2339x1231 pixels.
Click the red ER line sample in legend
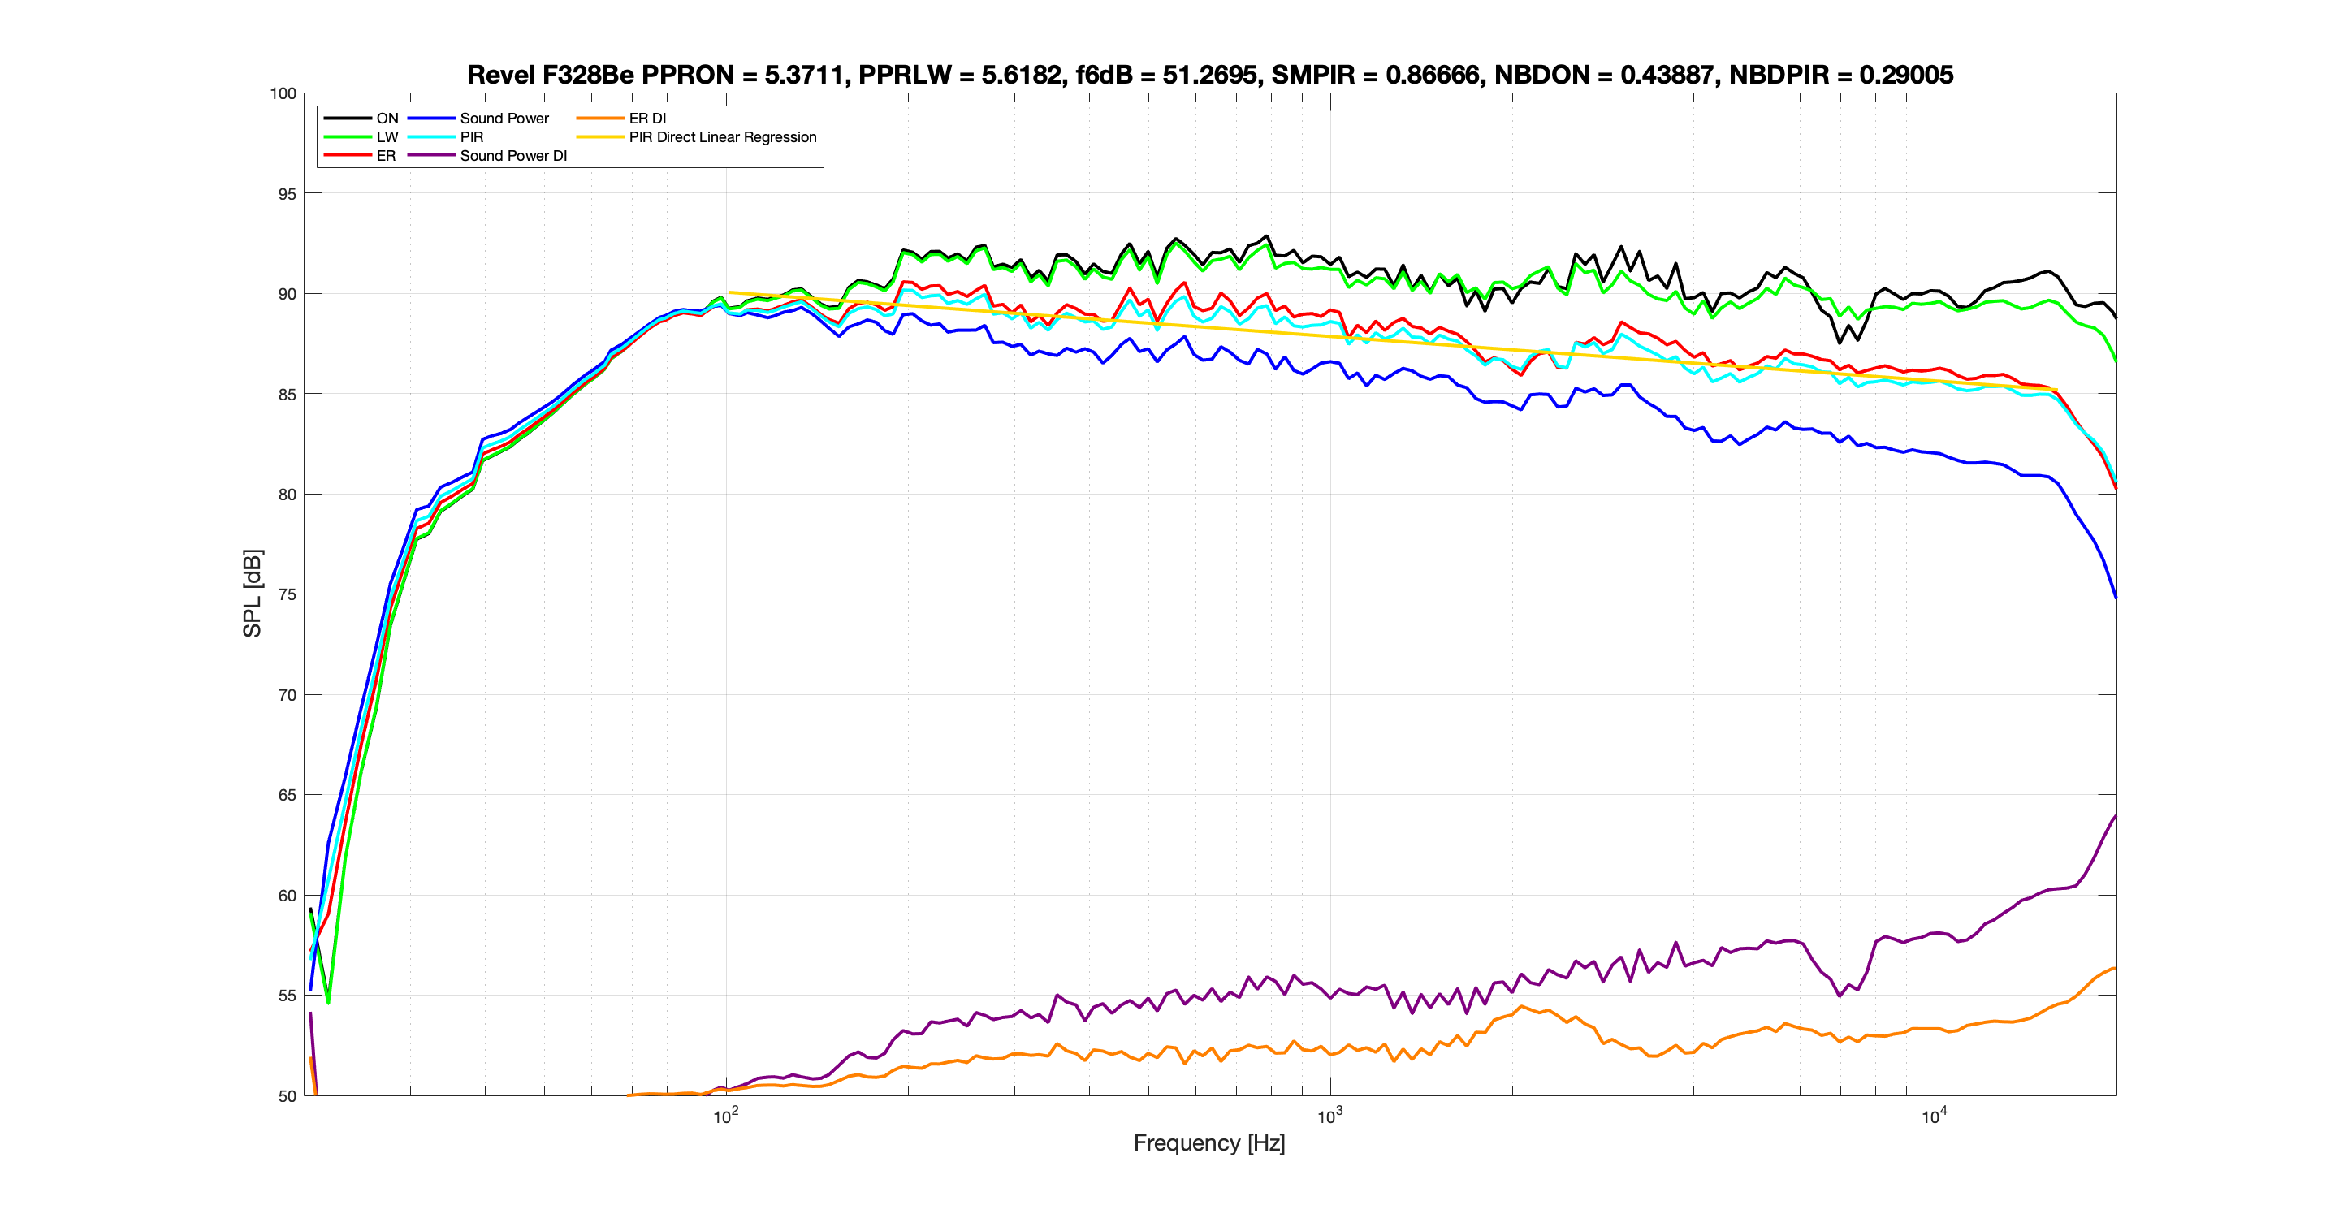click(x=348, y=156)
